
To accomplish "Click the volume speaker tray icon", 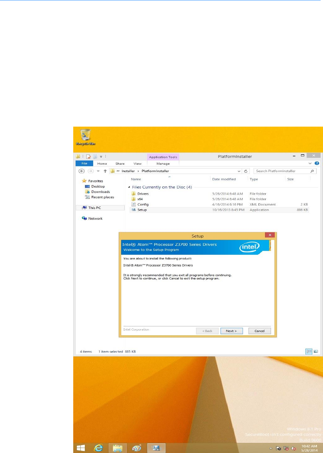I will click(x=294, y=448).
